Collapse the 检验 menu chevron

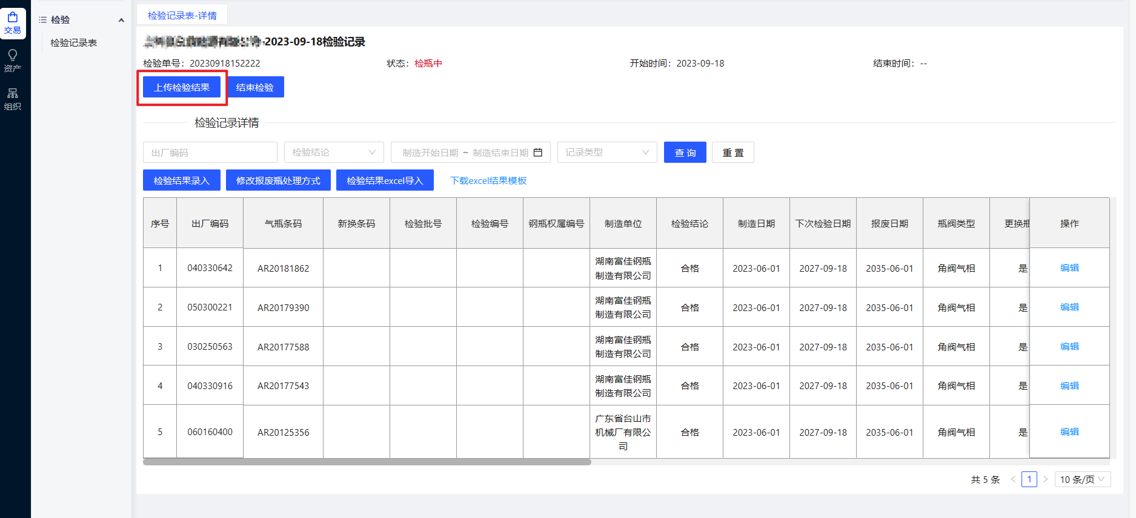pos(121,20)
